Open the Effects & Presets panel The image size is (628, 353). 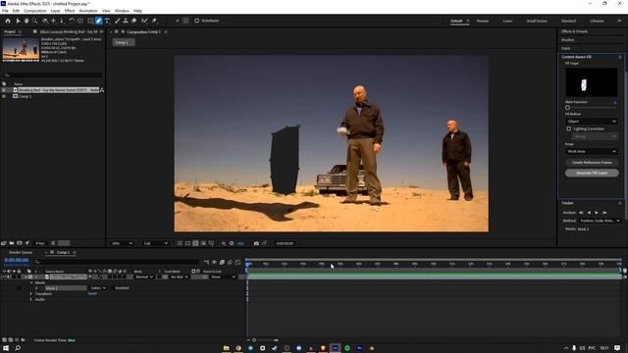(x=574, y=31)
